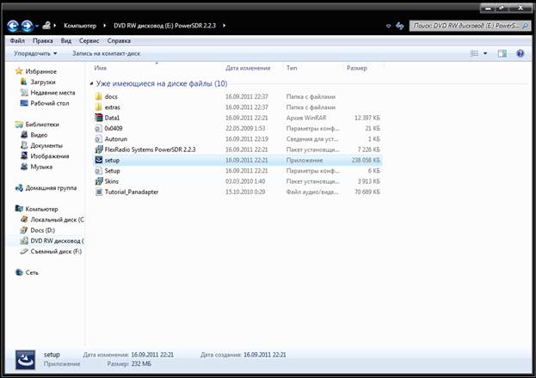This screenshot has height=378, width=536.
Task: Open the Файл menu
Action: [x=17, y=40]
